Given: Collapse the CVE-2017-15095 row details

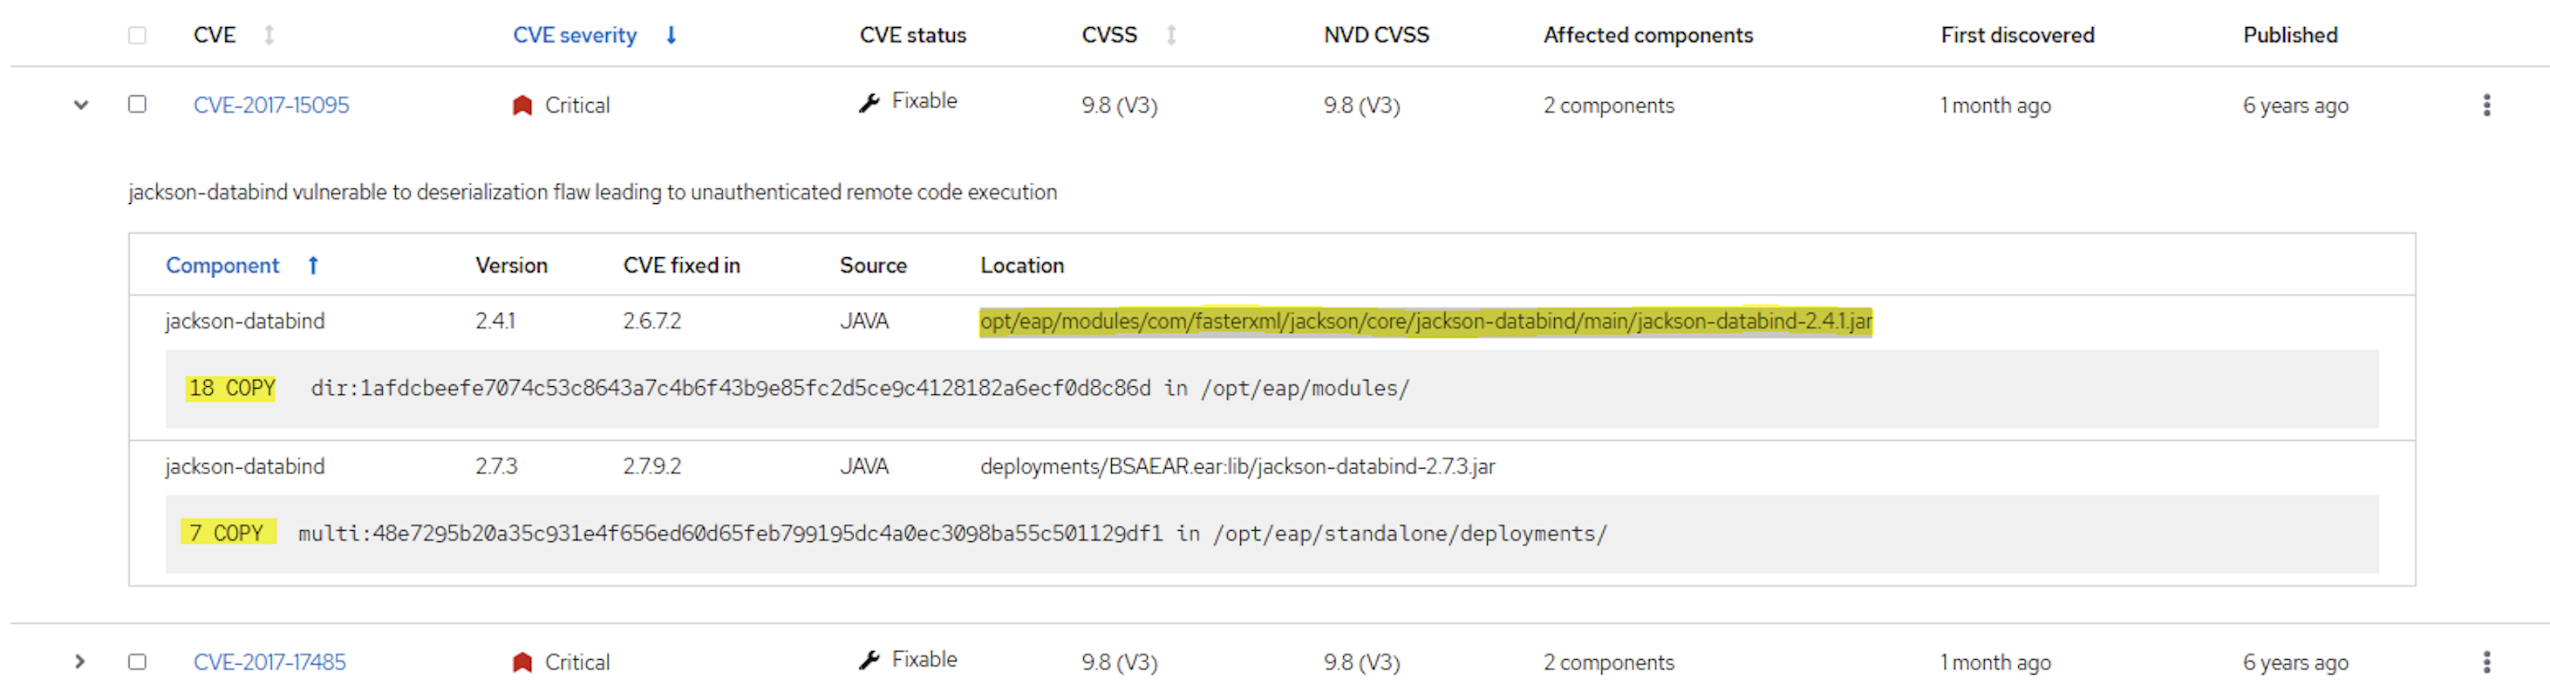Looking at the screenshot, I should point(81,105).
